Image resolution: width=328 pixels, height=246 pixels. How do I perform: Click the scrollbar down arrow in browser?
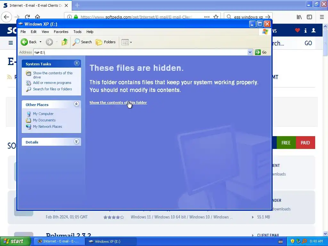coord(325,234)
